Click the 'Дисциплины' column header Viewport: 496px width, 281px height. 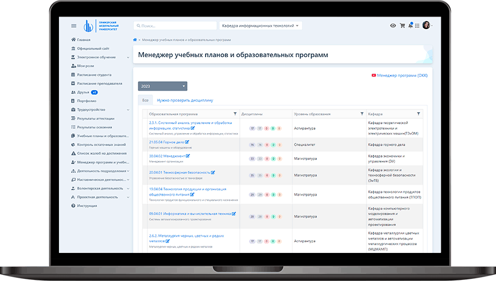(252, 114)
